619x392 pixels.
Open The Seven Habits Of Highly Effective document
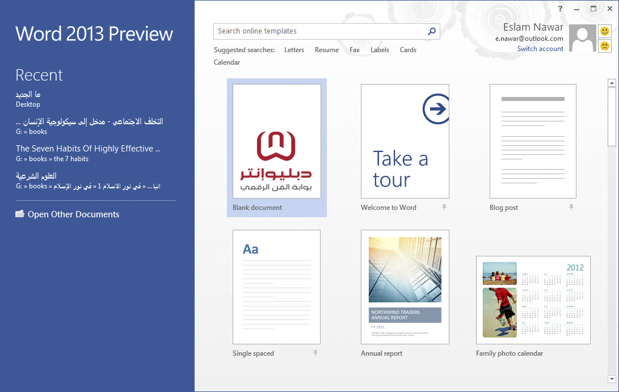88,153
